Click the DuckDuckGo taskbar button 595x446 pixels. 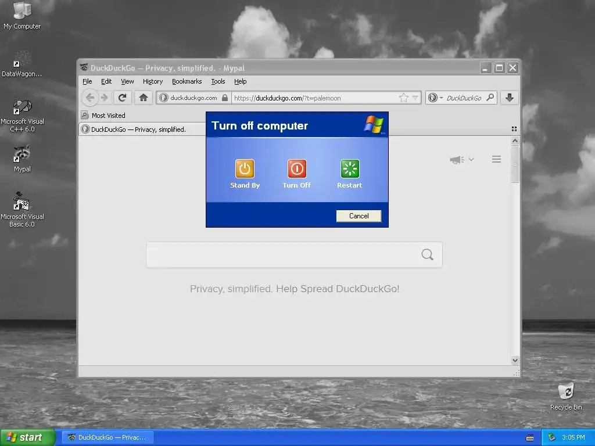click(107, 437)
